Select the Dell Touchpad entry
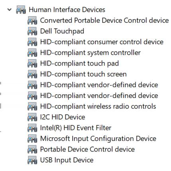This screenshot has height=171, width=171. (x=62, y=31)
